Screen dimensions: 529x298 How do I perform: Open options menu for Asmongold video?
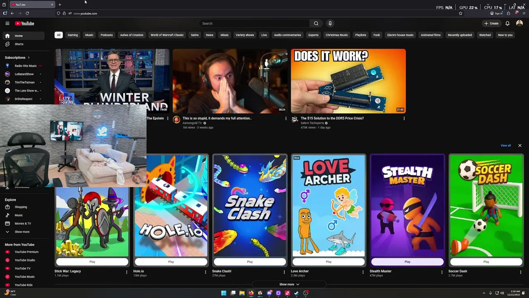pyautogui.click(x=286, y=118)
